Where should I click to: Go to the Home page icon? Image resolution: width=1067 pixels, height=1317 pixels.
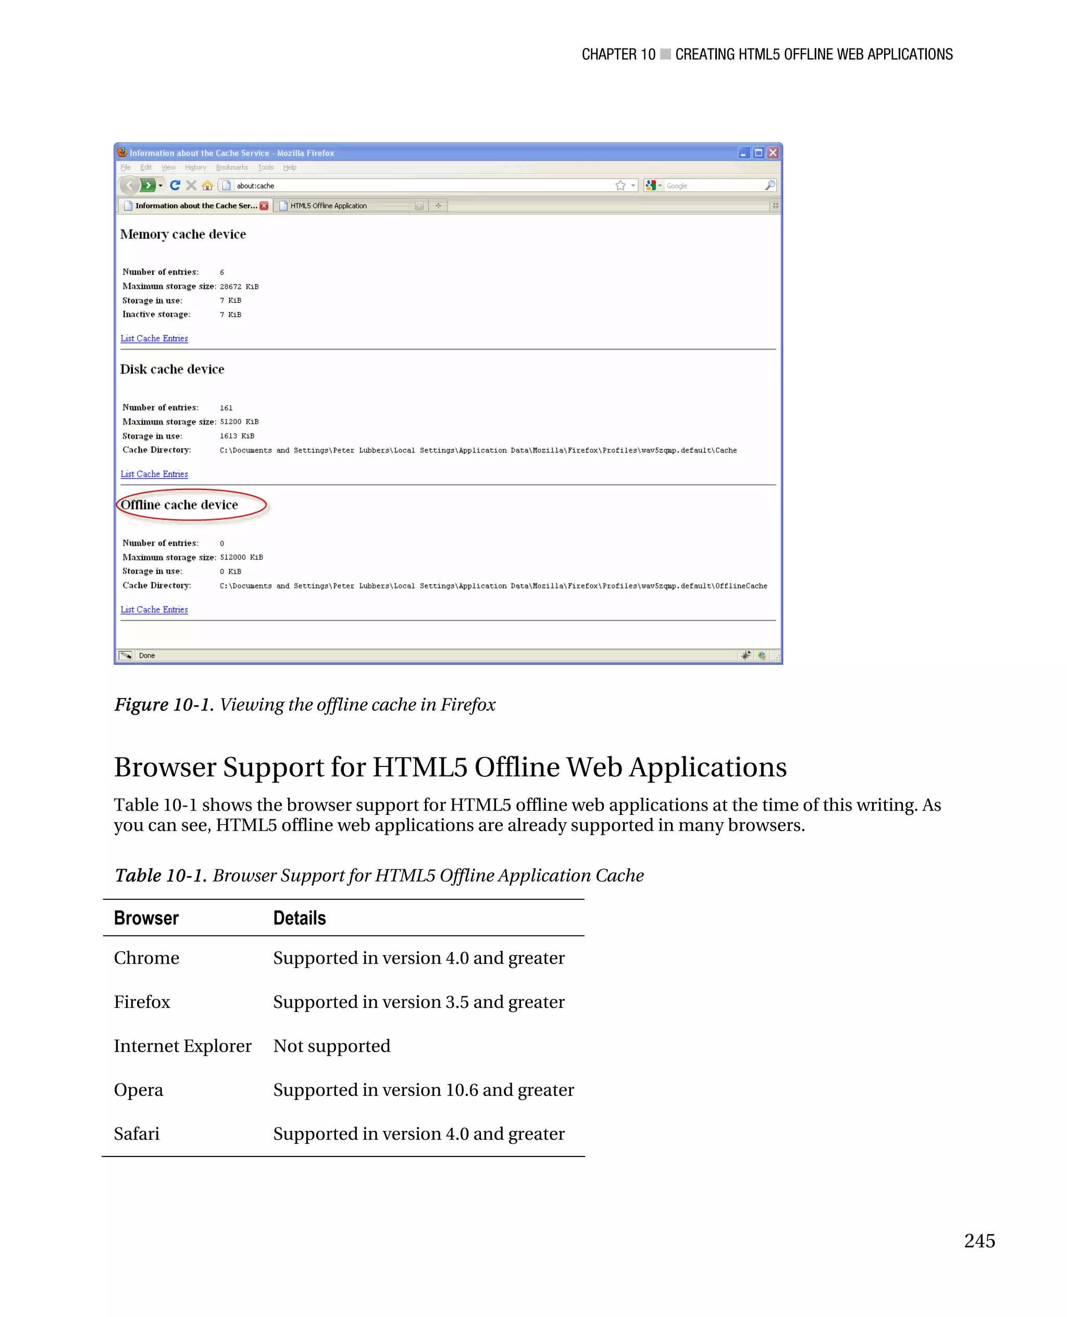(x=208, y=185)
